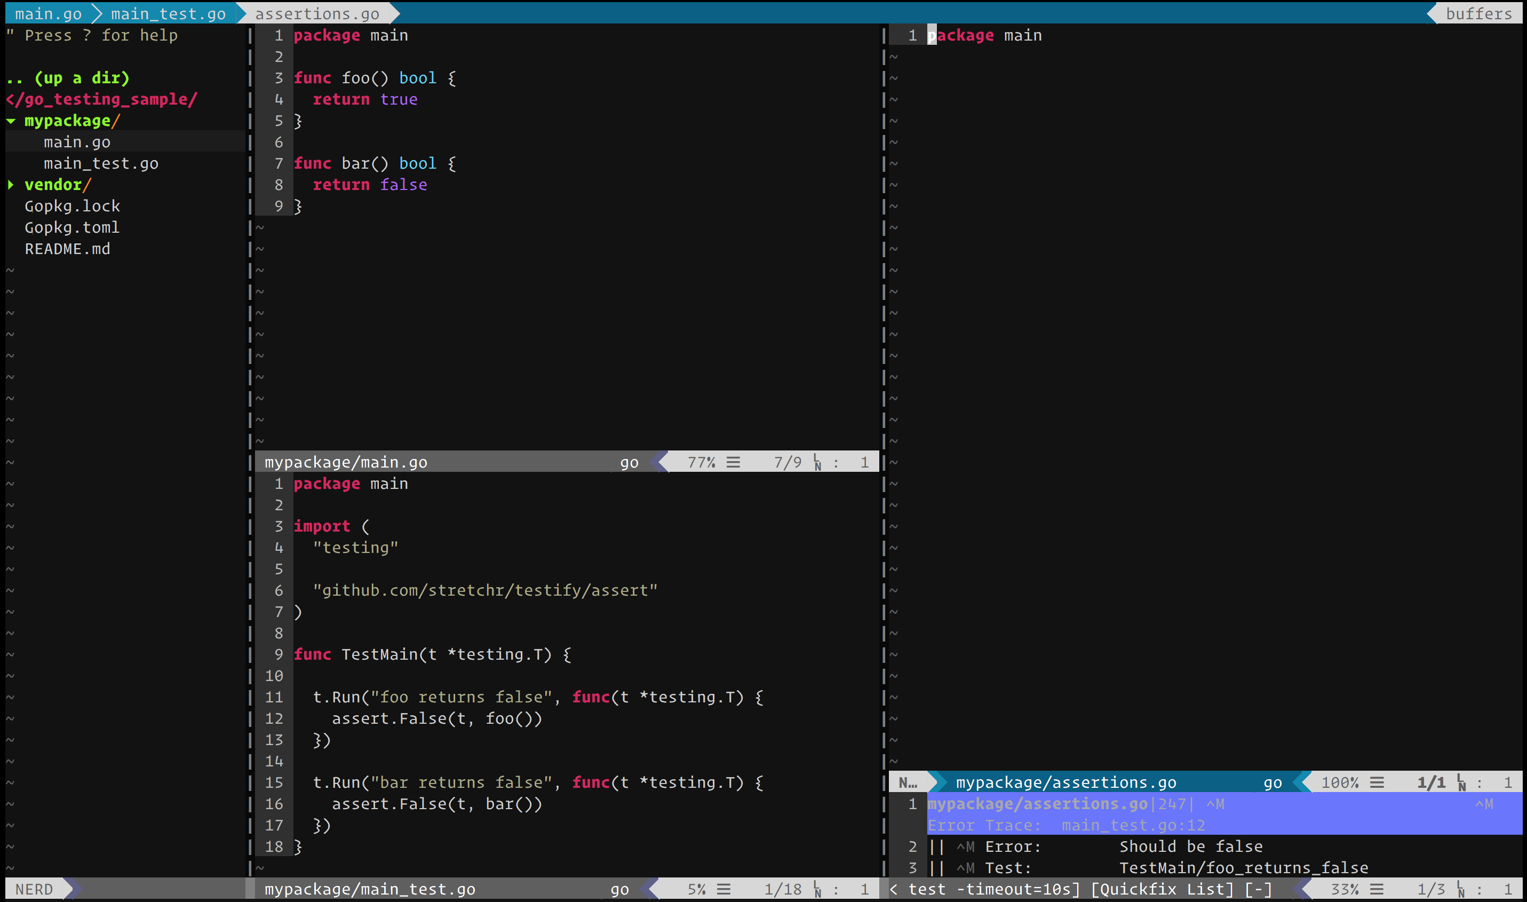The height and width of the screenshot is (902, 1527).
Task: Click the 7/9 line counter
Action: (x=788, y=462)
